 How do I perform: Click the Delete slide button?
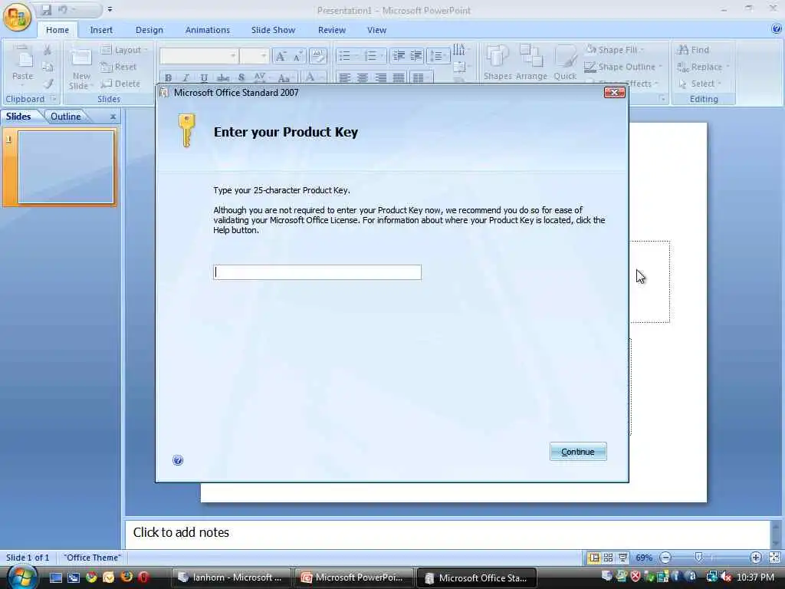(x=120, y=84)
